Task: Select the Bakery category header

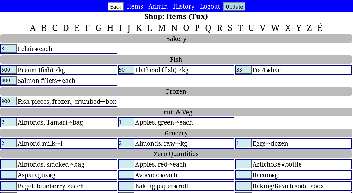Action: pos(176,39)
